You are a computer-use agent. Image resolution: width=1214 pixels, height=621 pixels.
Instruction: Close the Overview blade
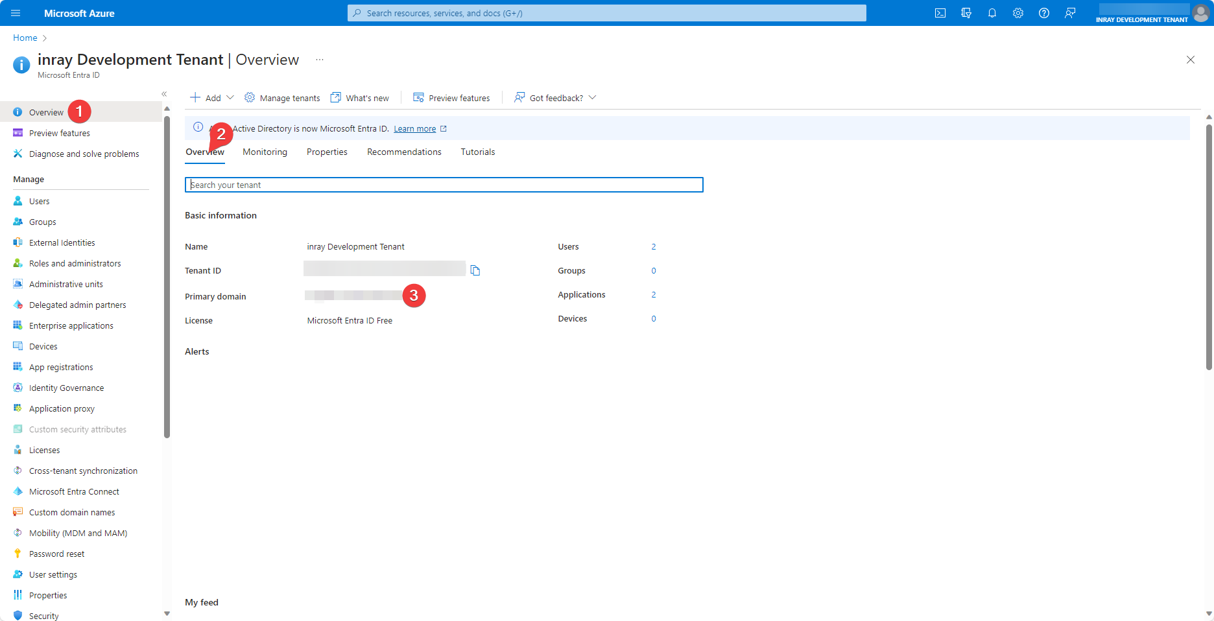coord(1191,60)
